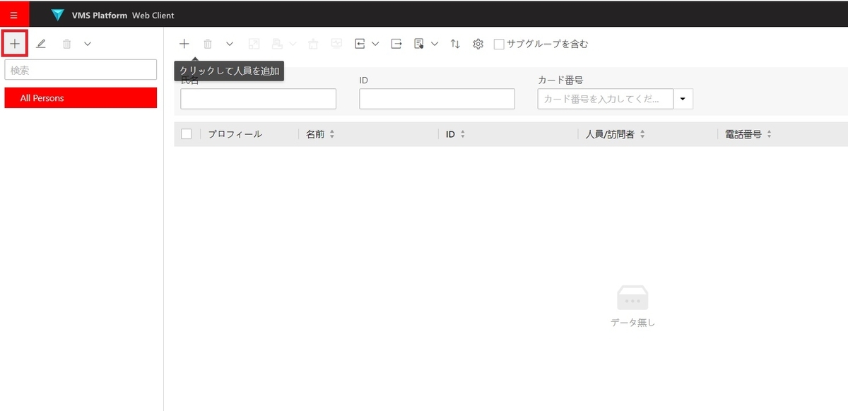Add a new person with the plus icon
Screen dimensions: 848x411
(184, 43)
